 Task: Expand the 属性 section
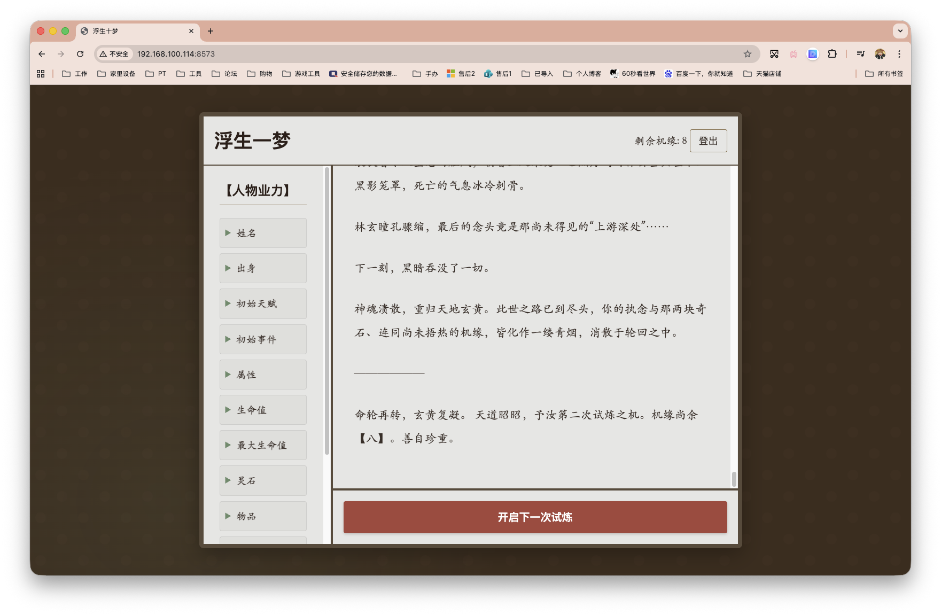(x=262, y=375)
